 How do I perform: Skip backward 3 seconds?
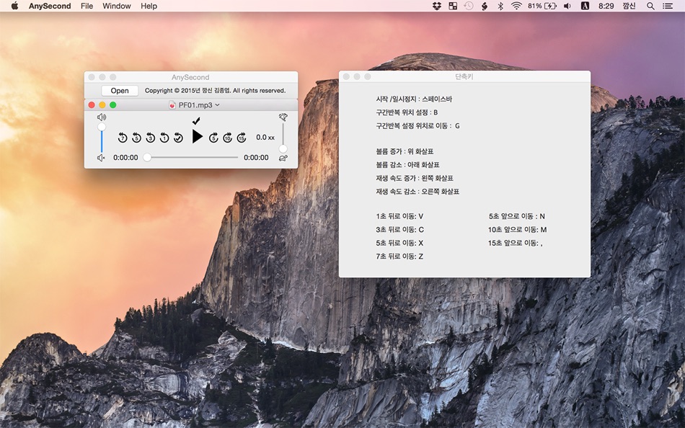pos(150,137)
